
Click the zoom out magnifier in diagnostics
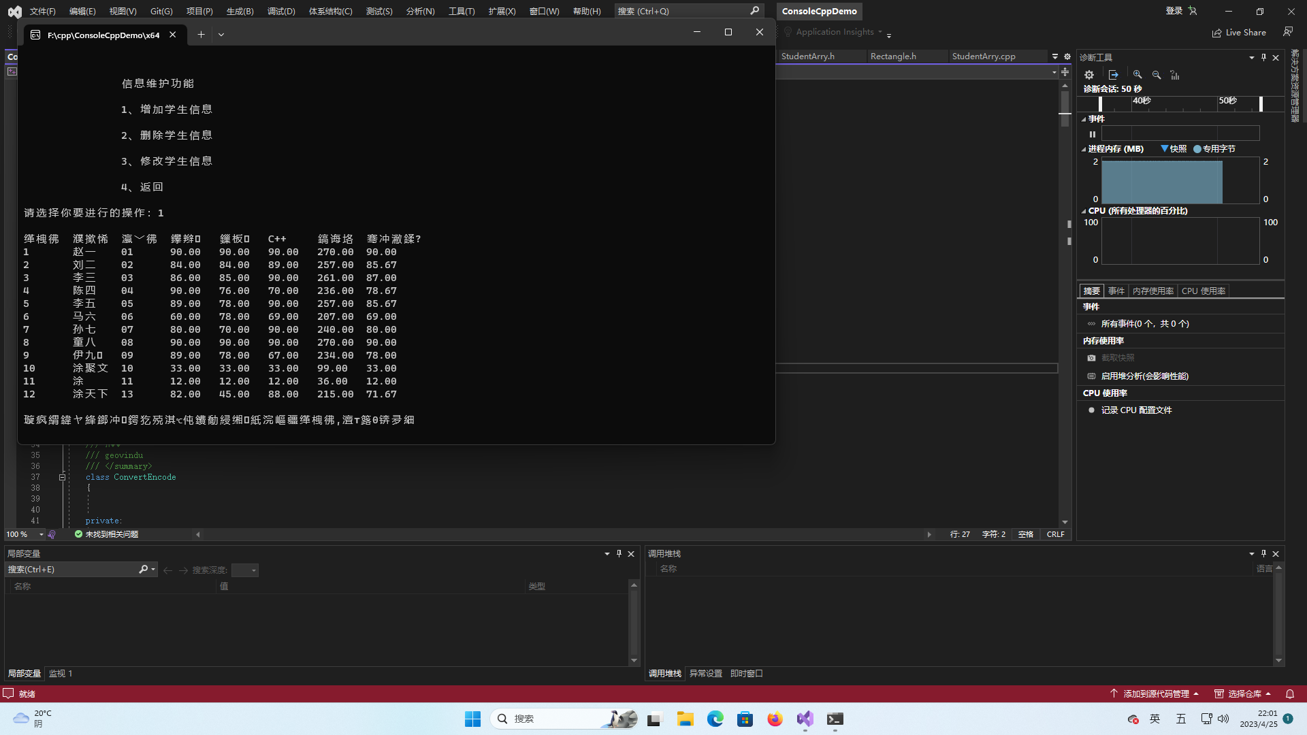coord(1157,75)
